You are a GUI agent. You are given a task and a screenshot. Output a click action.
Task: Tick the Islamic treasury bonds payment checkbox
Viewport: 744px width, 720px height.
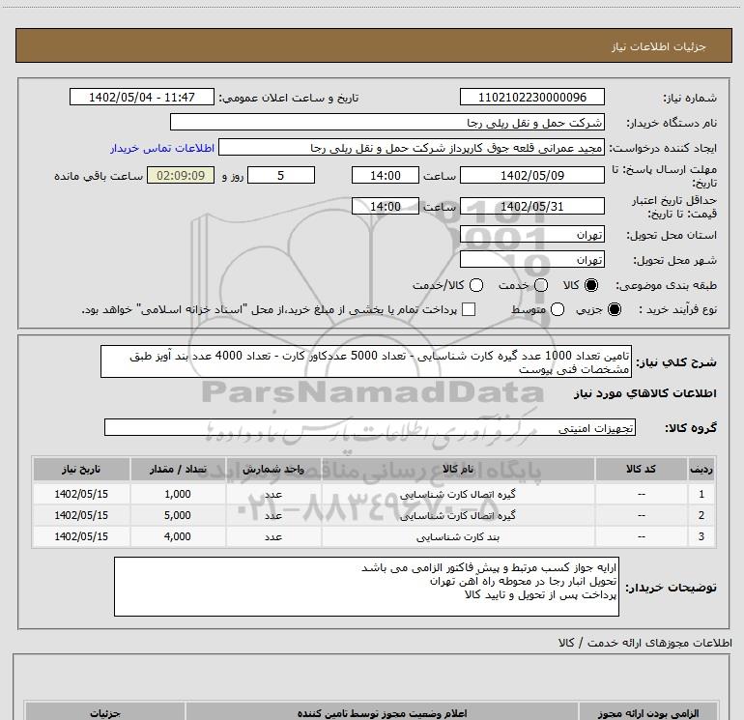[469, 309]
